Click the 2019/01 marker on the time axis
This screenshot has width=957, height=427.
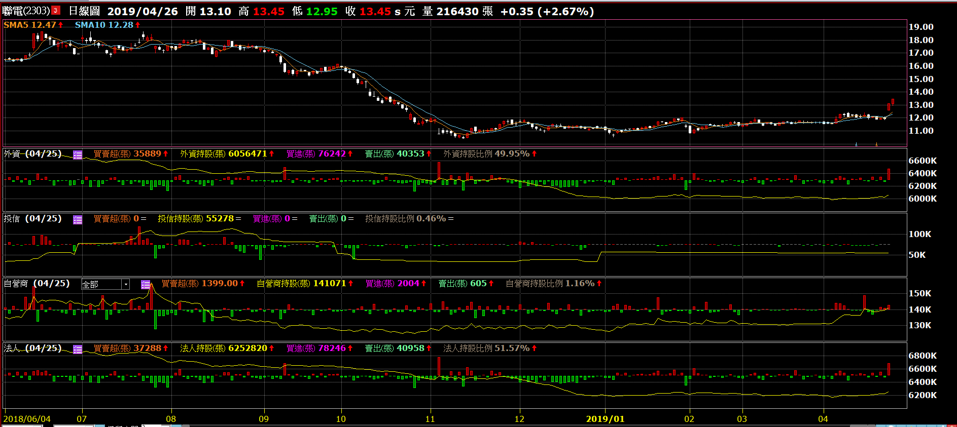(x=605, y=419)
